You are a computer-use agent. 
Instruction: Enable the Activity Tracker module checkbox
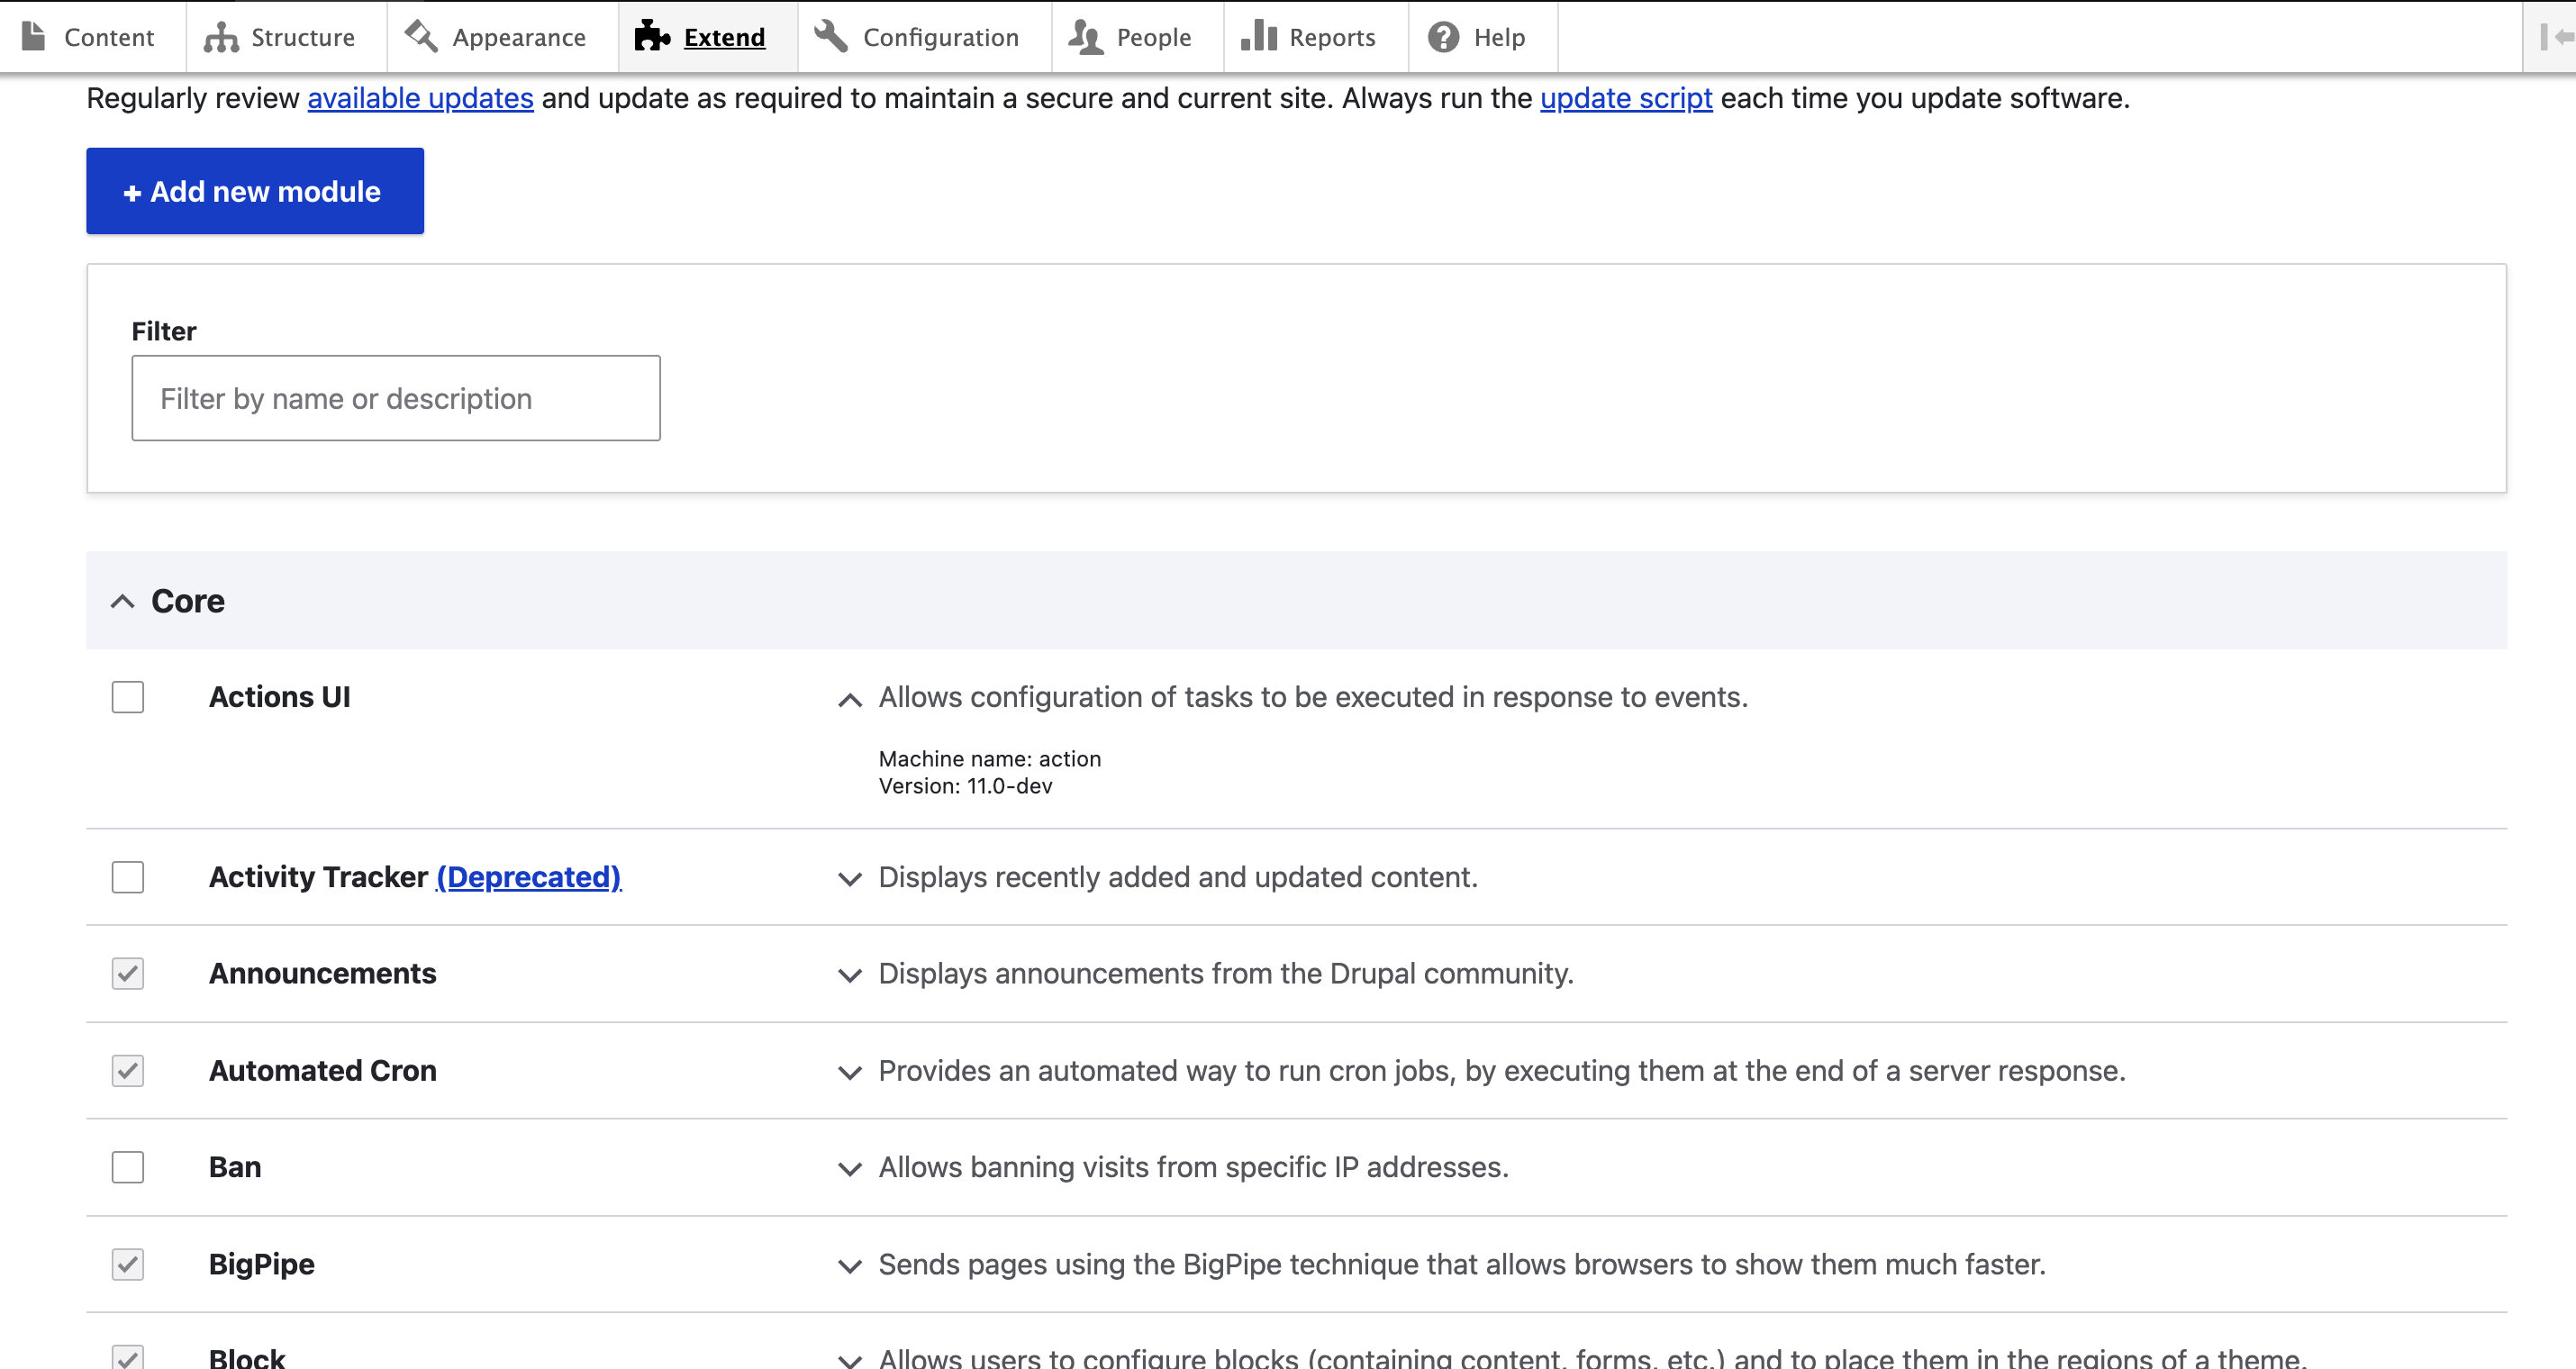tap(128, 877)
